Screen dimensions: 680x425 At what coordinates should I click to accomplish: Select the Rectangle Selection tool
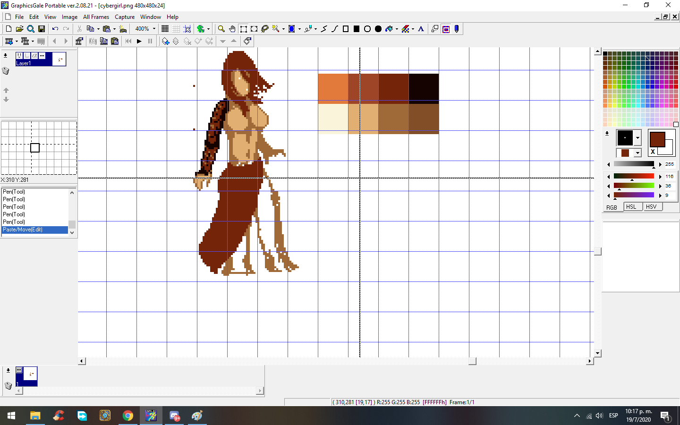pyautogui.click(x=244, y=29)
